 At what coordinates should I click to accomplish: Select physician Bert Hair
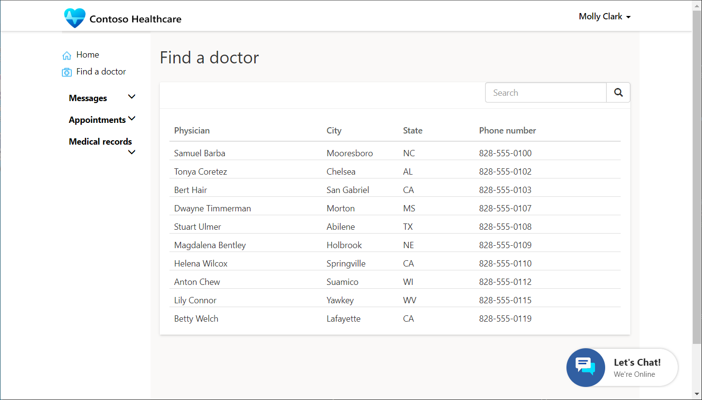(x=191, y=190)
